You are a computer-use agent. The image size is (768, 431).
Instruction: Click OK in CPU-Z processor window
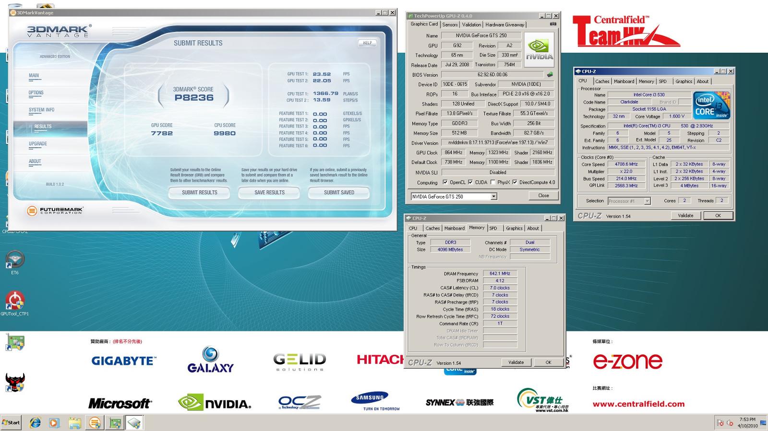point(718,216)
